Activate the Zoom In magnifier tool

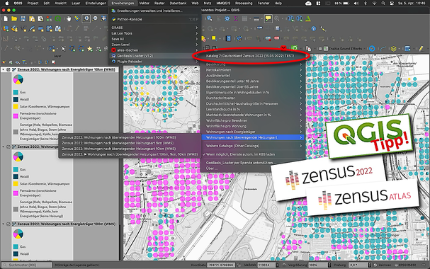click(86, 18)
